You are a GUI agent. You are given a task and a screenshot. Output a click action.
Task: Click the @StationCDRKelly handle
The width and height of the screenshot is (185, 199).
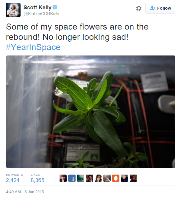[x=41, y=14]
